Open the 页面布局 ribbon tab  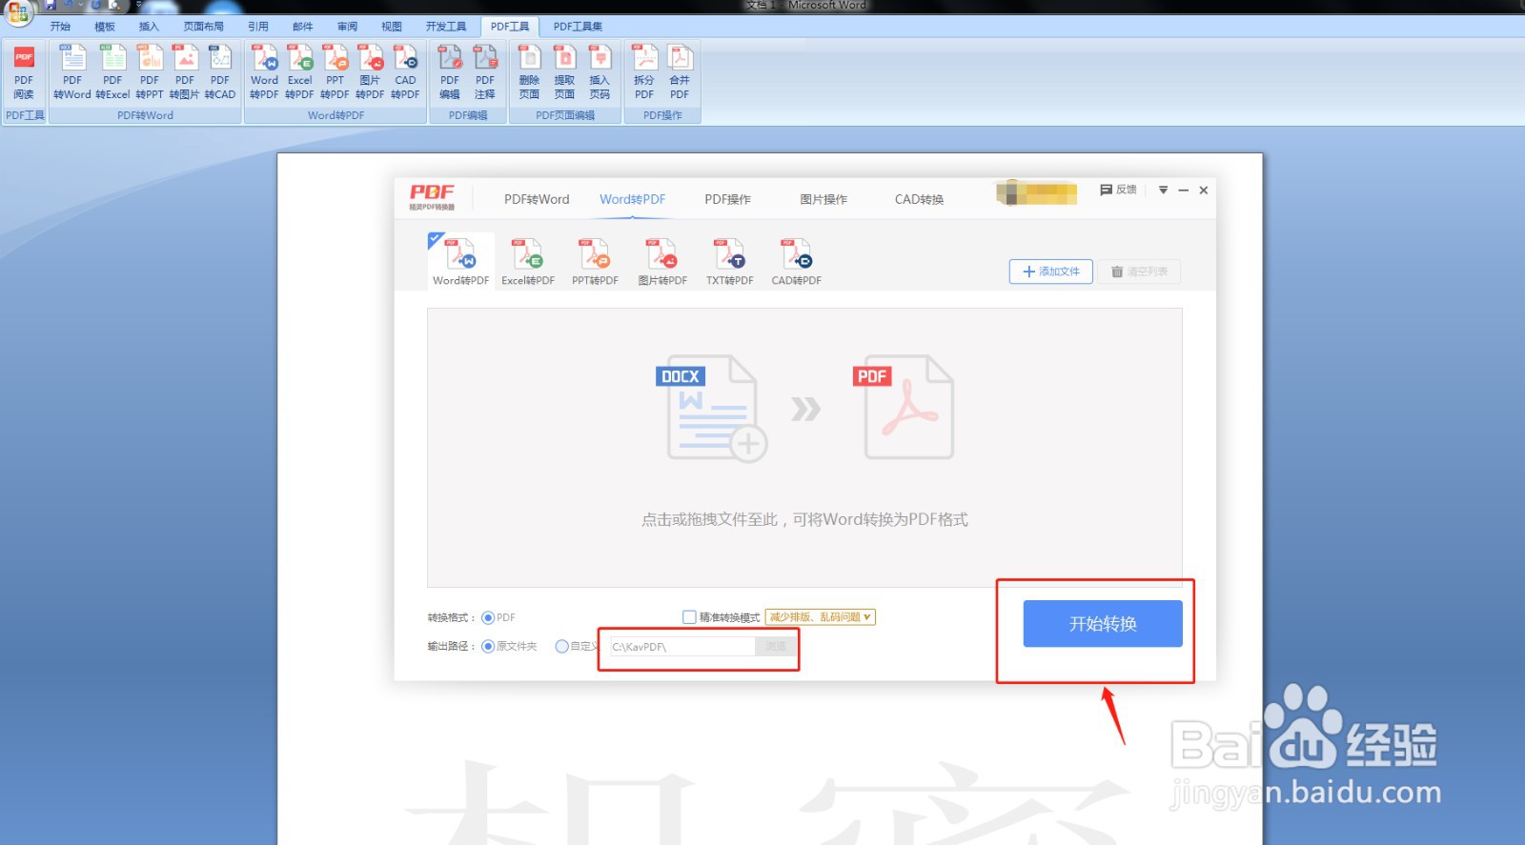[203, 27]
